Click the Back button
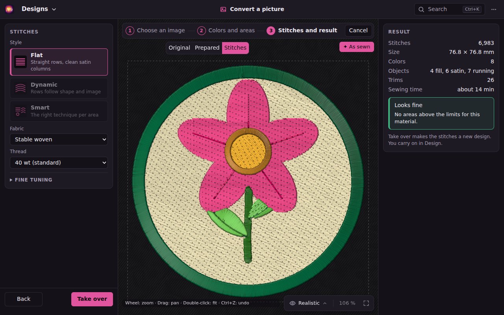 [x=24, y=299]
